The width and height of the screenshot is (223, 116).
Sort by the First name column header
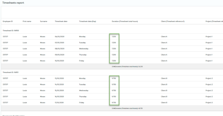[x=27, y=21]
